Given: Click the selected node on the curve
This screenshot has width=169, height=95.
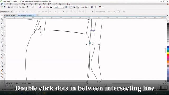Looking at the screenshot, I should [90, 43].
